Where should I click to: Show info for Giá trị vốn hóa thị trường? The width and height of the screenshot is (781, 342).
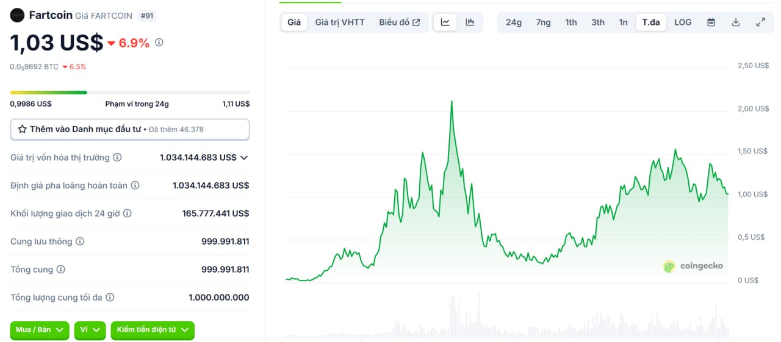point(117,158)
